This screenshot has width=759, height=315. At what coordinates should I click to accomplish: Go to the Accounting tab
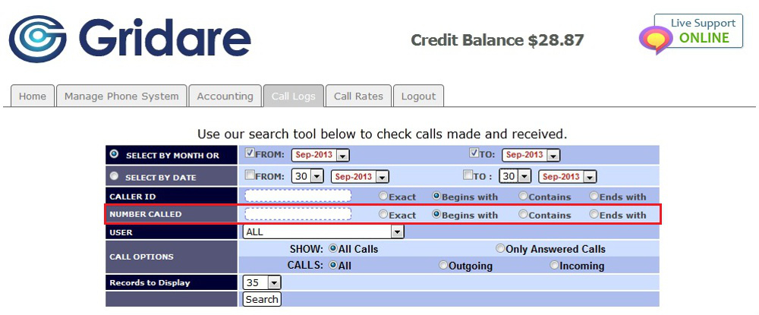tap(225, 96)
